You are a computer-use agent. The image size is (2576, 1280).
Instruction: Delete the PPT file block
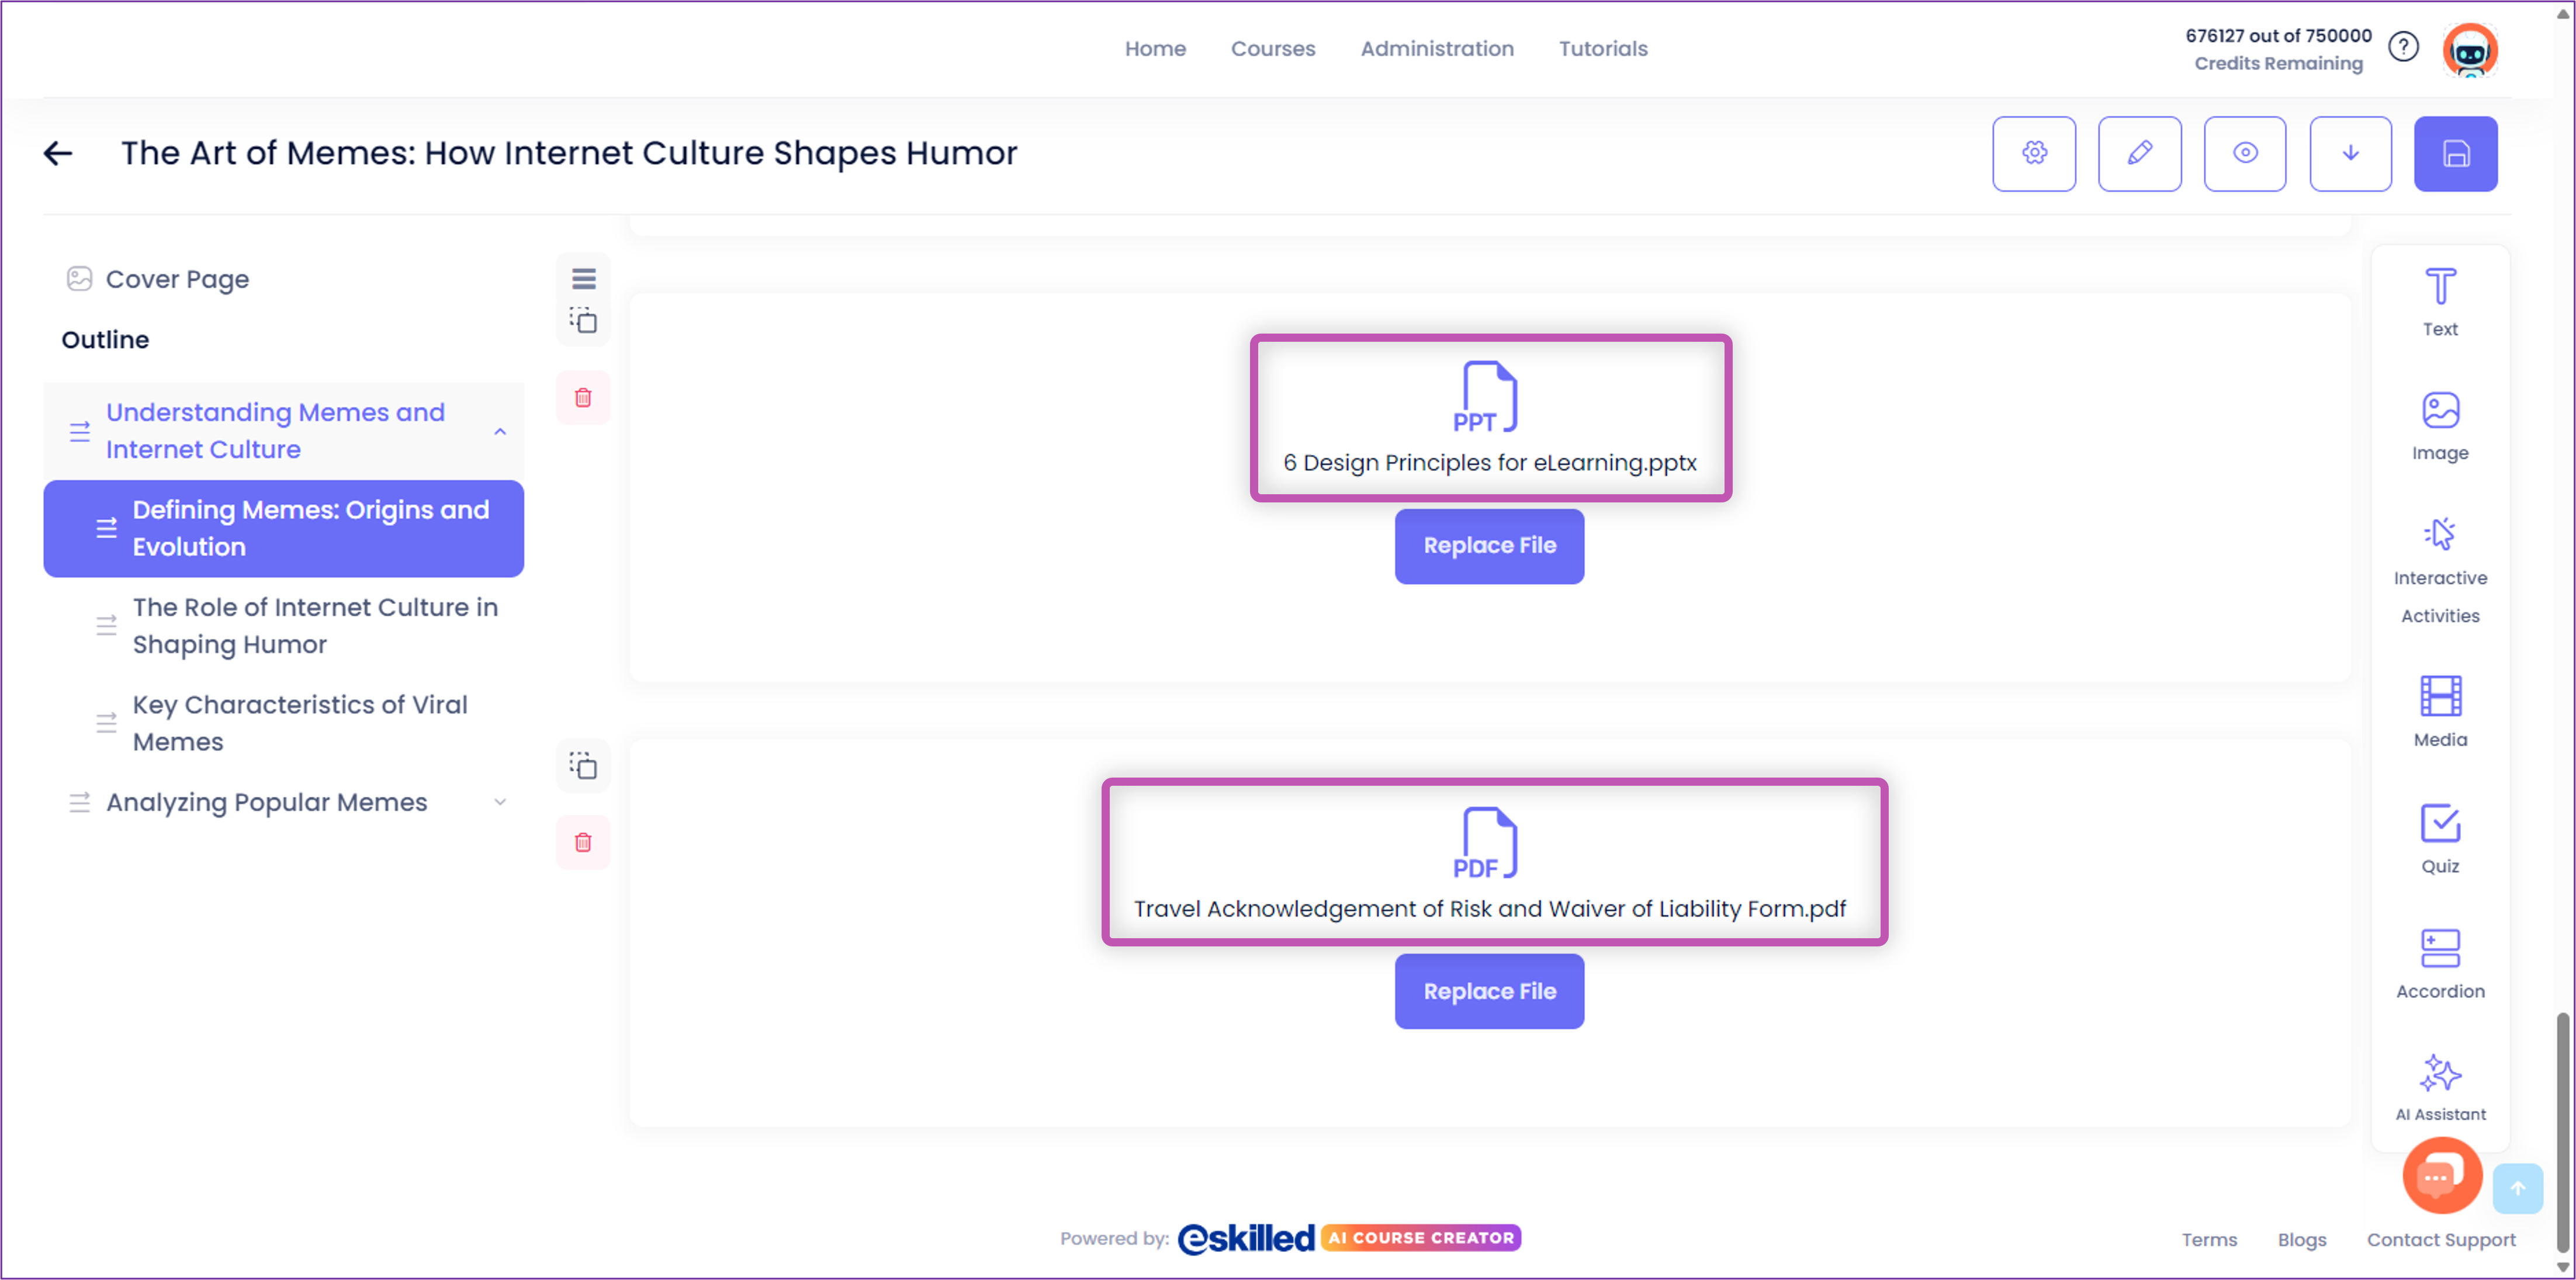click(x=583, y=397)
